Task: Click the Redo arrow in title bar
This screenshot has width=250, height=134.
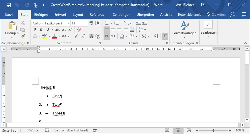Action: (x=27, y=5)
